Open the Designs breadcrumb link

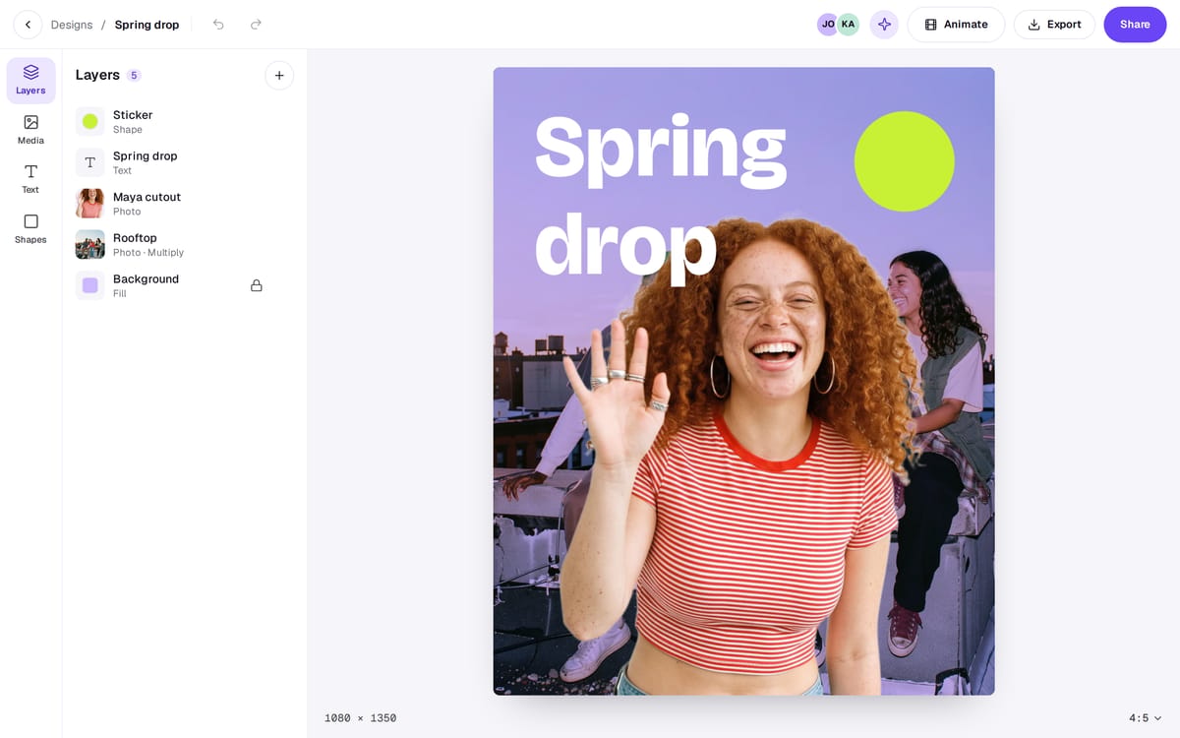(x=72, y=25)
